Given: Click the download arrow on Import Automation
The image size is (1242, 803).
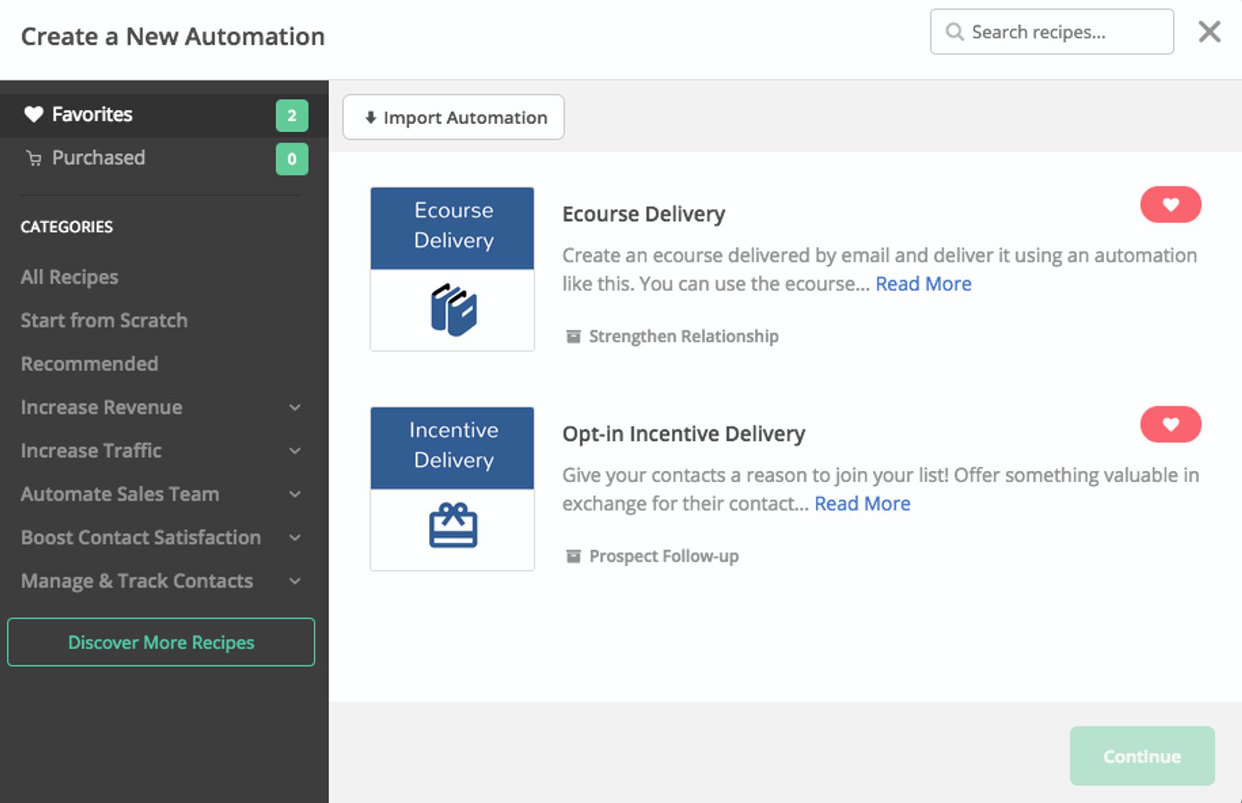Looking at the screenshot, I should (370, 117).
